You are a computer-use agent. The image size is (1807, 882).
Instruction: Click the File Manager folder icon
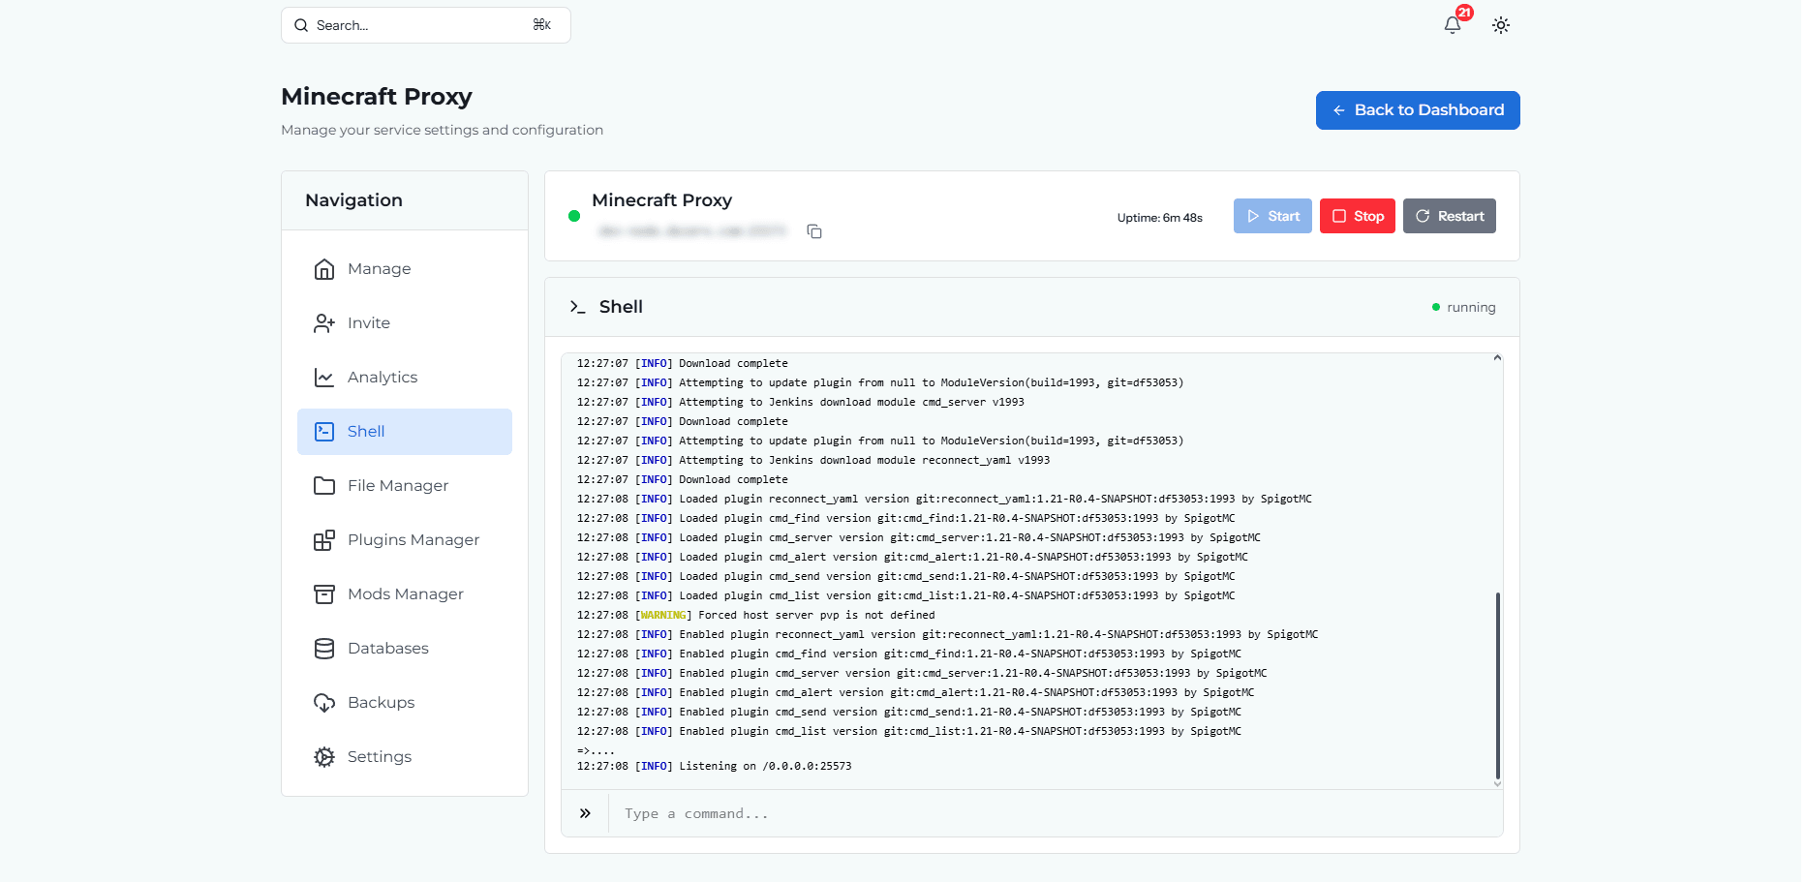coord(324,486)
